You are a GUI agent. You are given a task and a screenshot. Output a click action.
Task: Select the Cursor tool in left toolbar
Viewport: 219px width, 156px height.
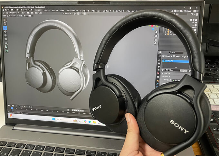pos(5,24)
